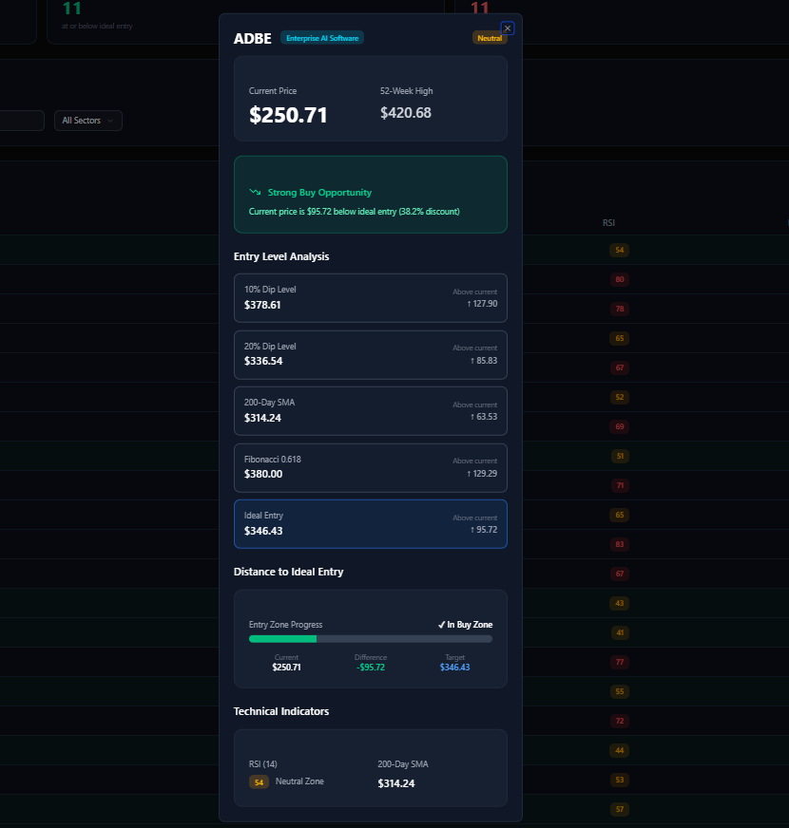
Task: Click the ↑ 129.29 difference value
Action: click(x=482, y=474)
